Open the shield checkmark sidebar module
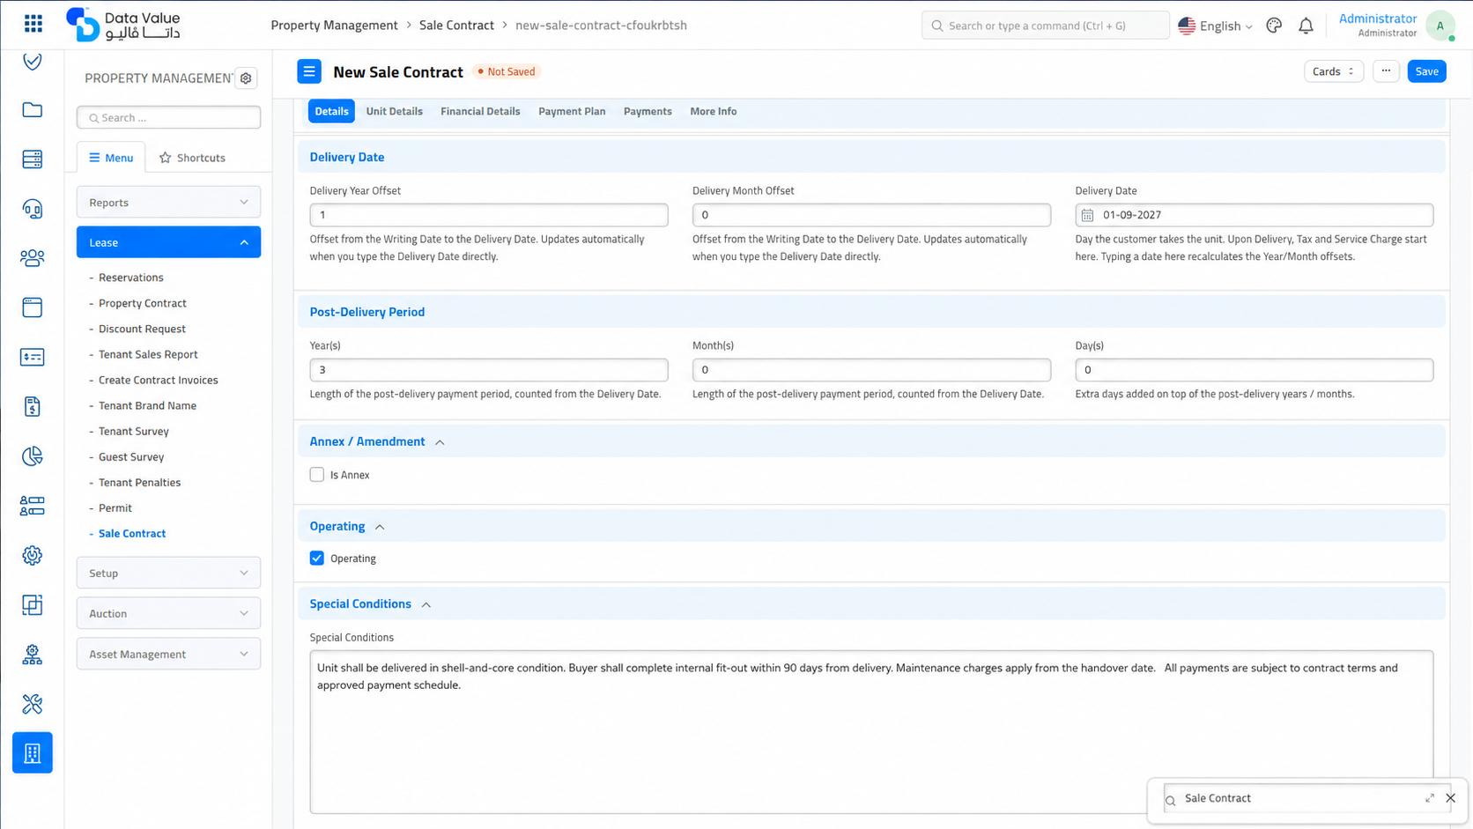Viewport: 1473px width, 829px height. pyautogui.click(x=33, y=62)
